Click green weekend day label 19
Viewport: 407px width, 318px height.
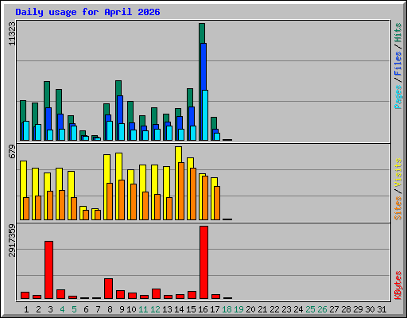238,309
